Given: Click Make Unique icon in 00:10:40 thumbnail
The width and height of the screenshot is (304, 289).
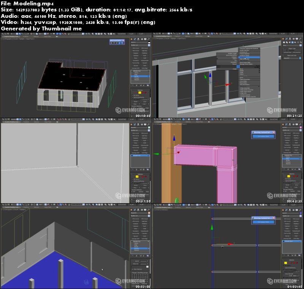Looking at the screenshot, I should tap(141, 85).
